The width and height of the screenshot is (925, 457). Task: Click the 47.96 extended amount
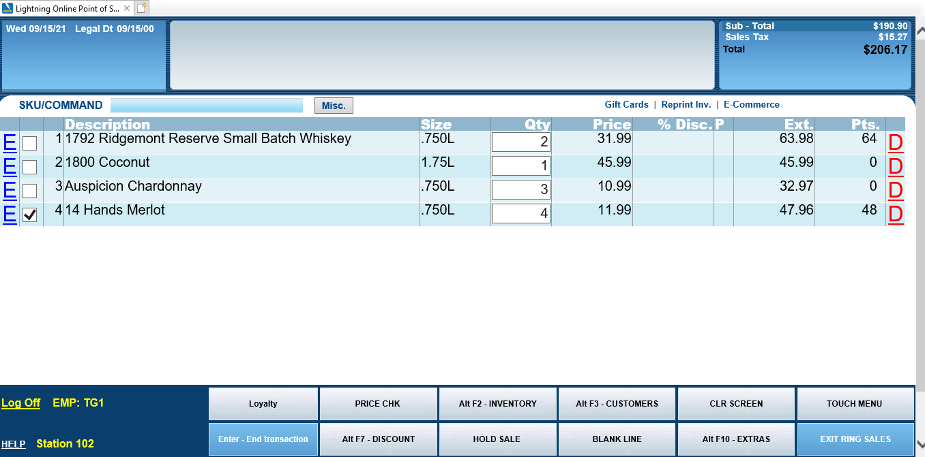pyautogui.click(x=796, y=210)
